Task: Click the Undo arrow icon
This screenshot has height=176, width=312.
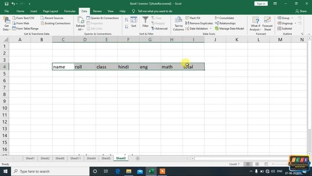Action: click(13, 3)
